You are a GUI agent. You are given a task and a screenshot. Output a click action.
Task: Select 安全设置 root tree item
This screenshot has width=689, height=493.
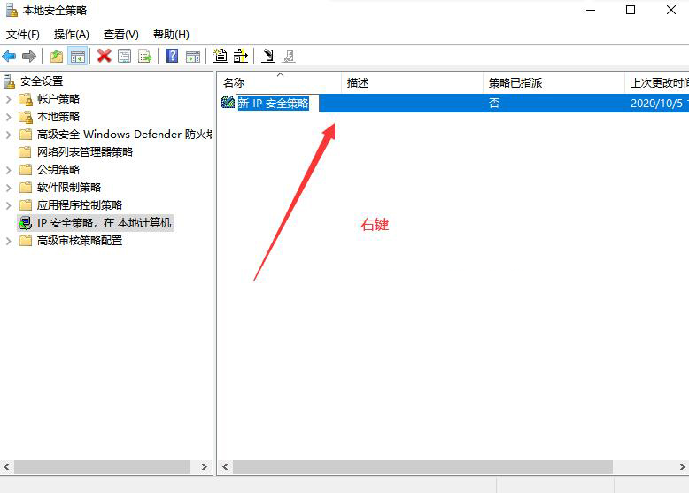(x=42, y=81)
